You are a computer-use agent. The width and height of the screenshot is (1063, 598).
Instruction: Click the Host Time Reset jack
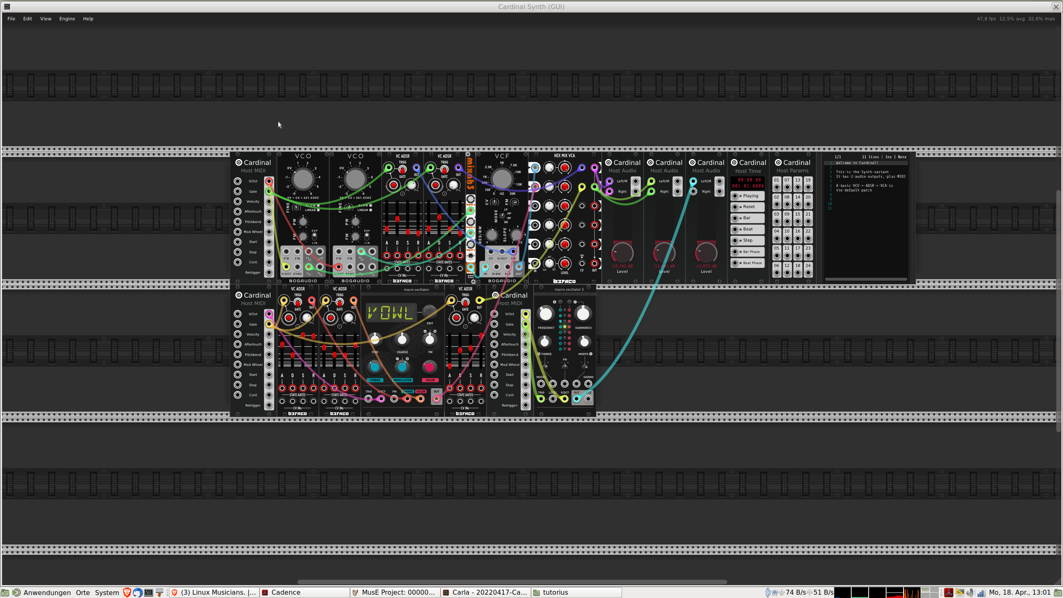click(735, 207)
